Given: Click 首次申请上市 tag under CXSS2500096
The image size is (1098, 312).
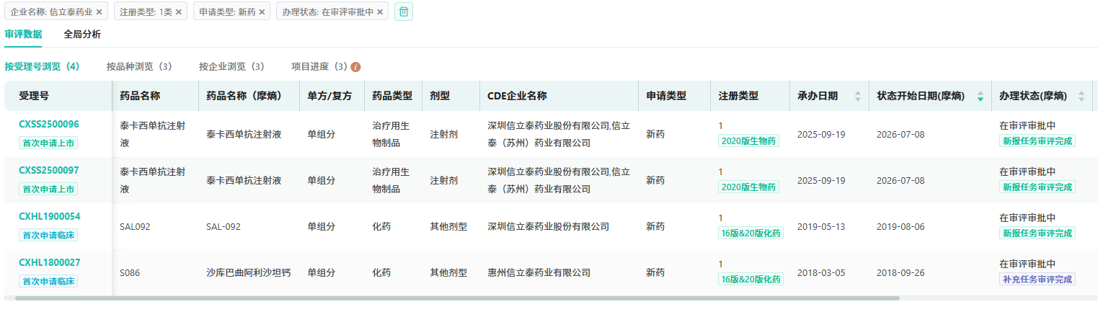Looking at the screenshot, I should click(x=48, y=143).
